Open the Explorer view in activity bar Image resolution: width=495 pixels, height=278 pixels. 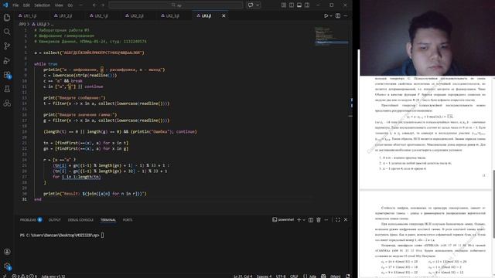coord(7,18)
